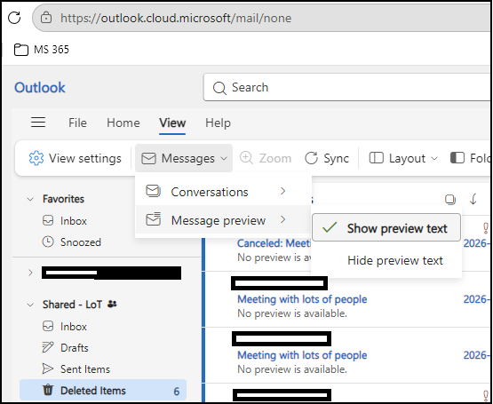The width and height of the screenshot is (493, 404).
Task: Expand the Conversations submenu
Action: coord(224,192)
